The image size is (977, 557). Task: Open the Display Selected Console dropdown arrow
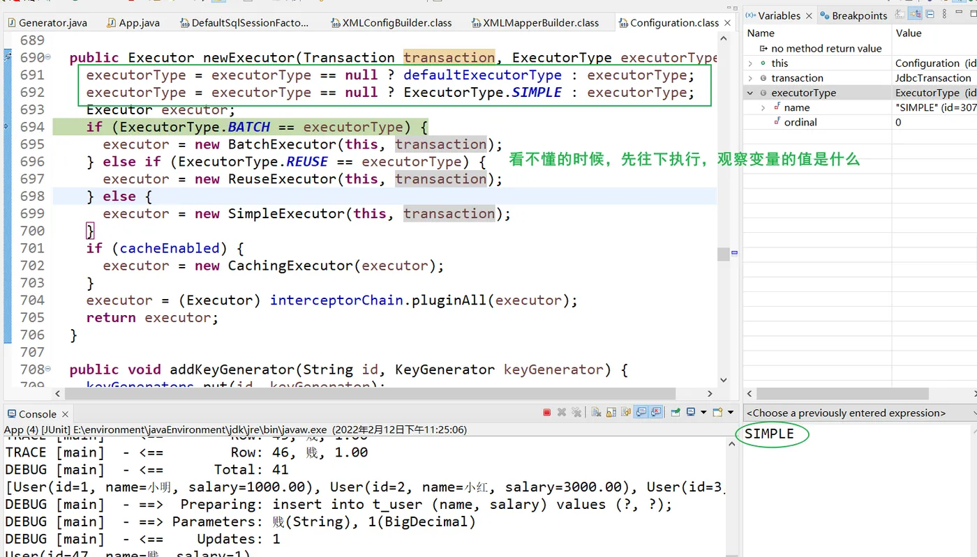coord(703,412)
